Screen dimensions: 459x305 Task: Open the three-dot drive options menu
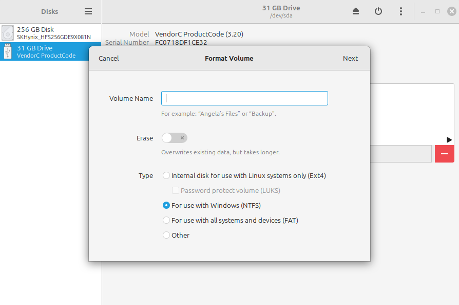(401, 11)
